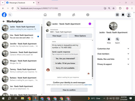The image size is (135, 101).
Task: Expand Privacy & support section
Action: tap(113, 64)
